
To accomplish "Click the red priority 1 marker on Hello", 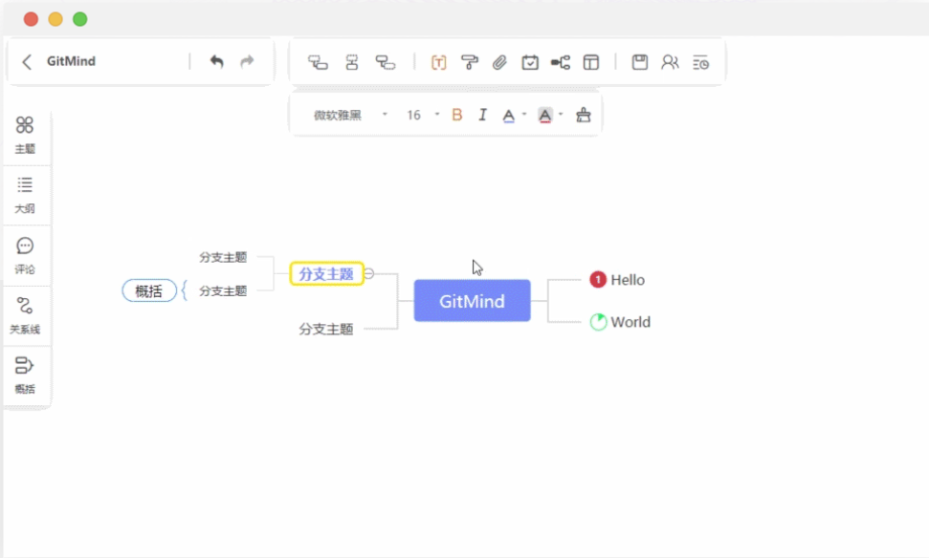I will pos(598,279).
